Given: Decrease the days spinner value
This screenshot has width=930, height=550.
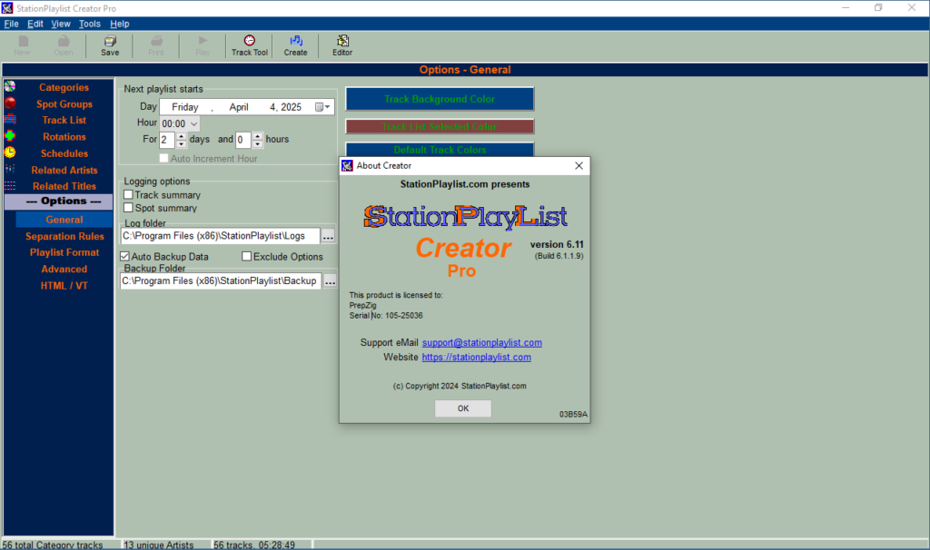Looking at the screenshot, I should tap(182, 144).
